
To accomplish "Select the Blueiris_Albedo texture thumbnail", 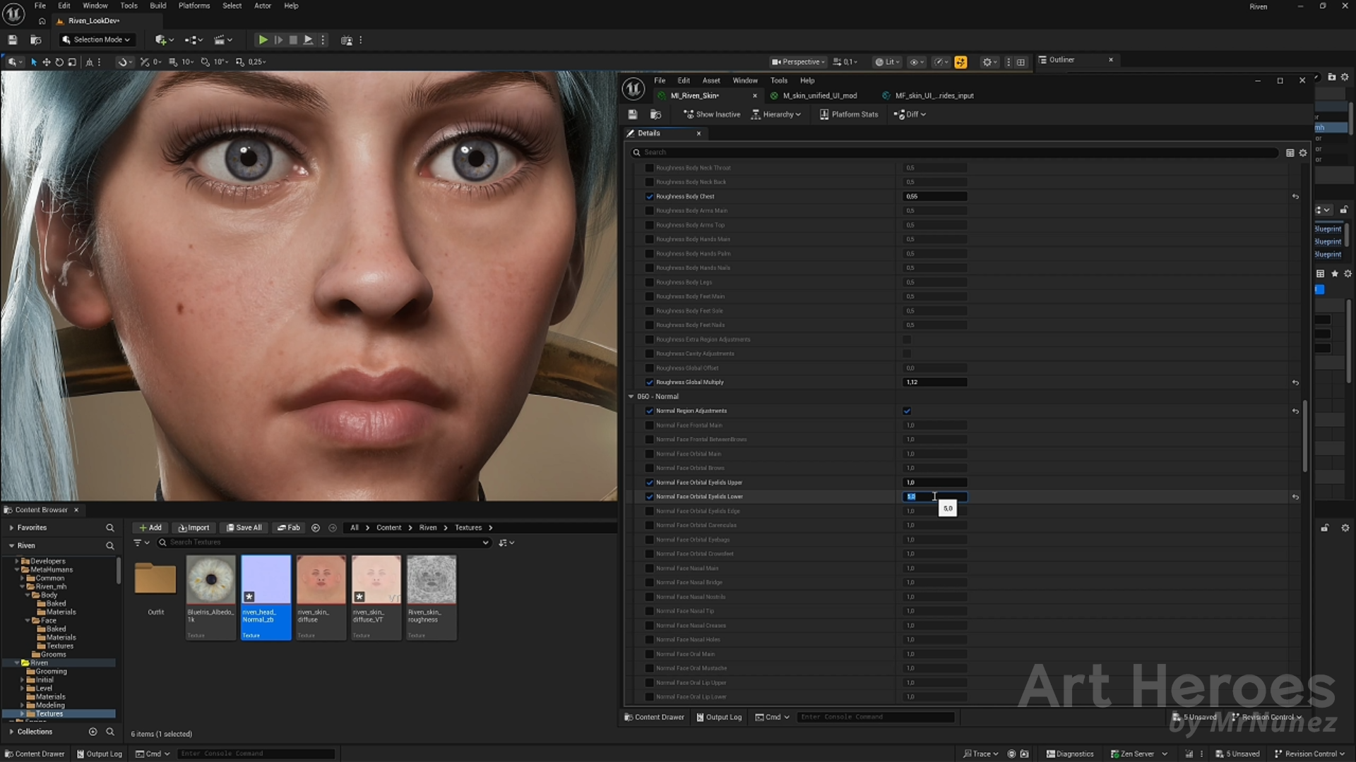I will click(210, 597).
